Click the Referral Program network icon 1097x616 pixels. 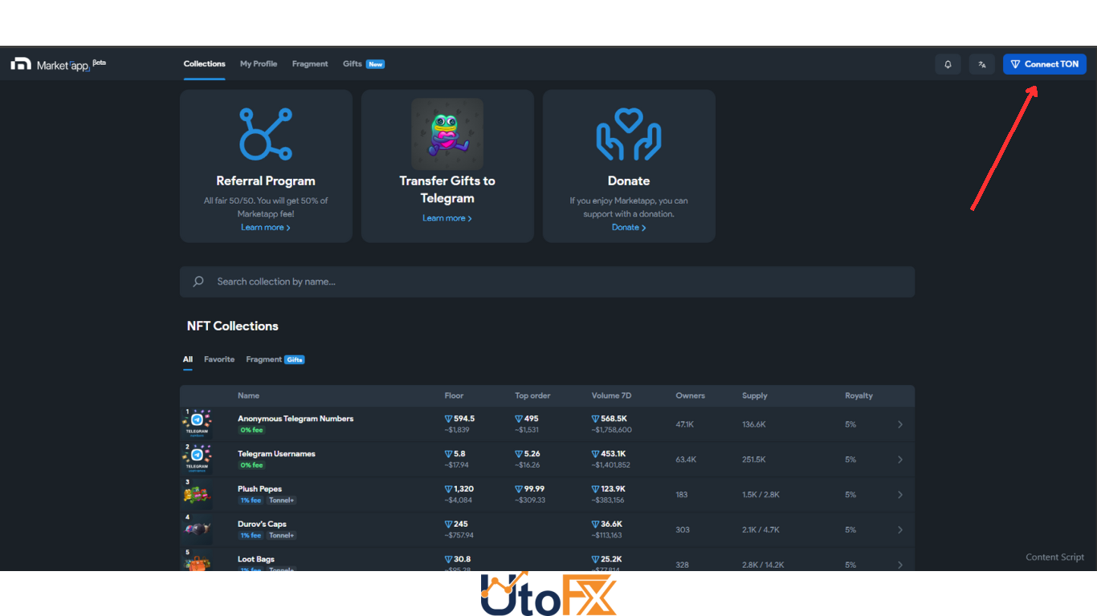pos(266,133)
